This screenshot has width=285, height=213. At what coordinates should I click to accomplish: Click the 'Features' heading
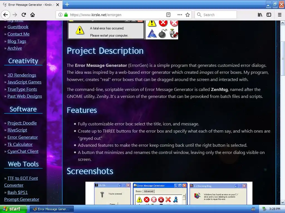click(x=82, y=110)
